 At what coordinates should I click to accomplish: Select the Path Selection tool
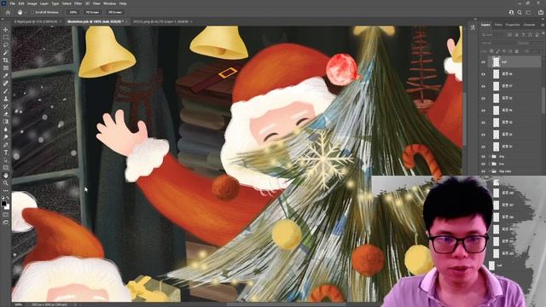coord(6,159)
